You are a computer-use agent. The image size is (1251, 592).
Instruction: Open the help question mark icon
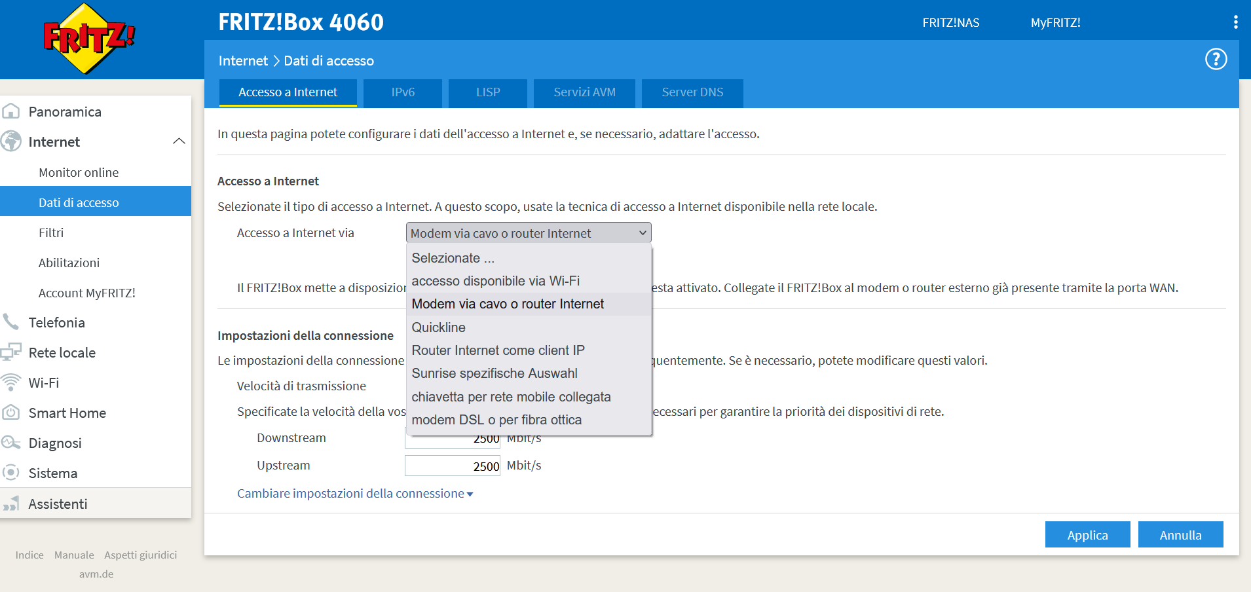(1216, 60)
